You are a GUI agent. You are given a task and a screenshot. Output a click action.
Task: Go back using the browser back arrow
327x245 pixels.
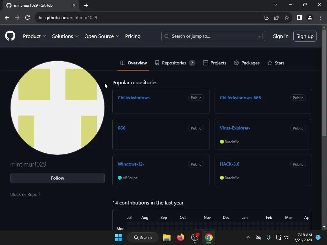click(7, 18)
